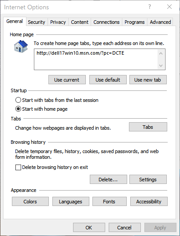The height and width of the screenshot is (236, 180).
Task: Confirm the dialog with OK
Action: 89,228
